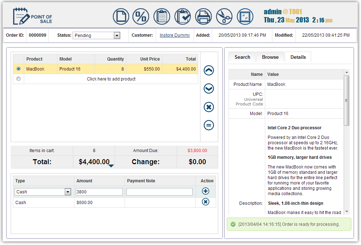Click the blue triangle under Total amount
361x245 pixels.
111,166
